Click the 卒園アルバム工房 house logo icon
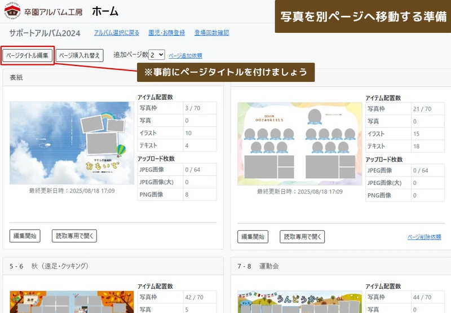 coord(12,11)
